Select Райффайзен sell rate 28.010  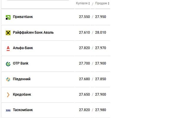[x=101, y=32]
